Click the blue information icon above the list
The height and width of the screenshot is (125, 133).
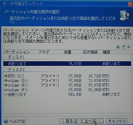[129, 47]
